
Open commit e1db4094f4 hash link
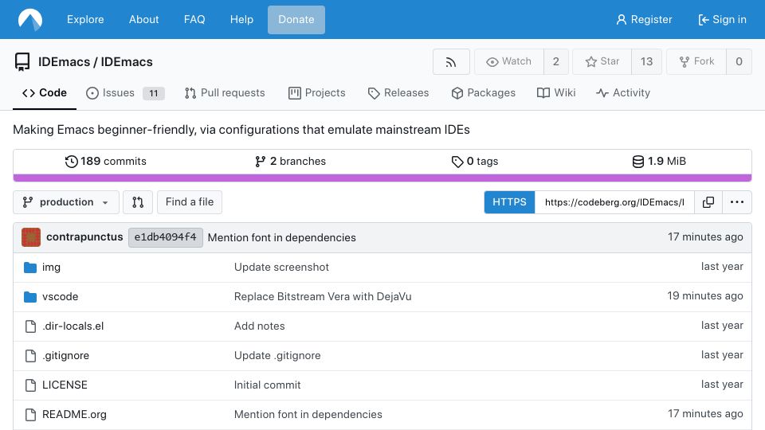click(x=166, y=237)
